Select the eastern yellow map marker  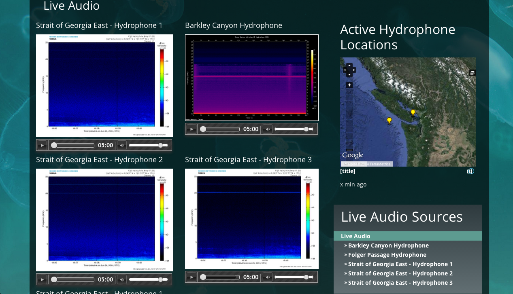click(x=413, y=112)
